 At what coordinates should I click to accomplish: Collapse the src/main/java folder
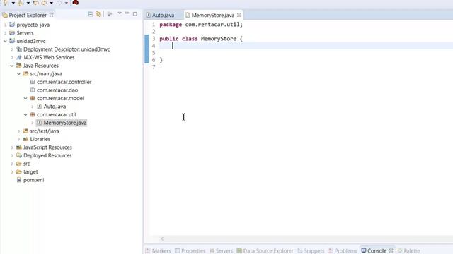click(19, 73)
